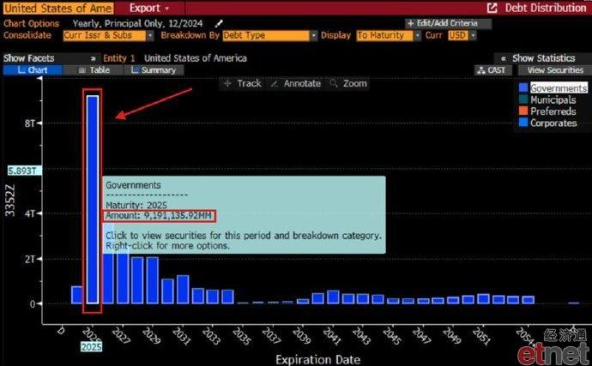The width and height of the screenshot is (592, 366).
Task: Click the Amount: 9,191,135.92MM tooltip line
Action: point(159,216)
